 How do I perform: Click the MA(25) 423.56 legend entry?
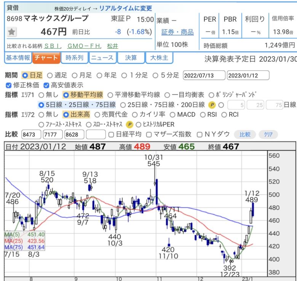pyautogui.click(x=24, y=241)
